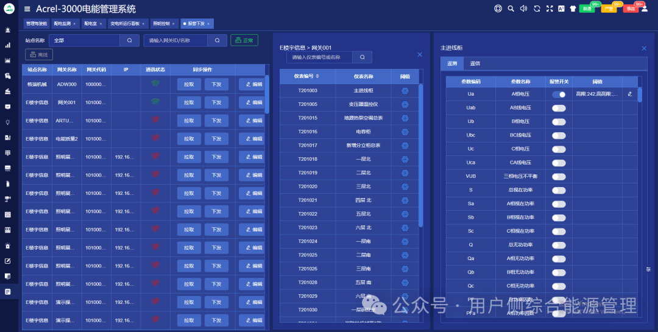Open the top siren alarm sidebar icon

(7, 30)
